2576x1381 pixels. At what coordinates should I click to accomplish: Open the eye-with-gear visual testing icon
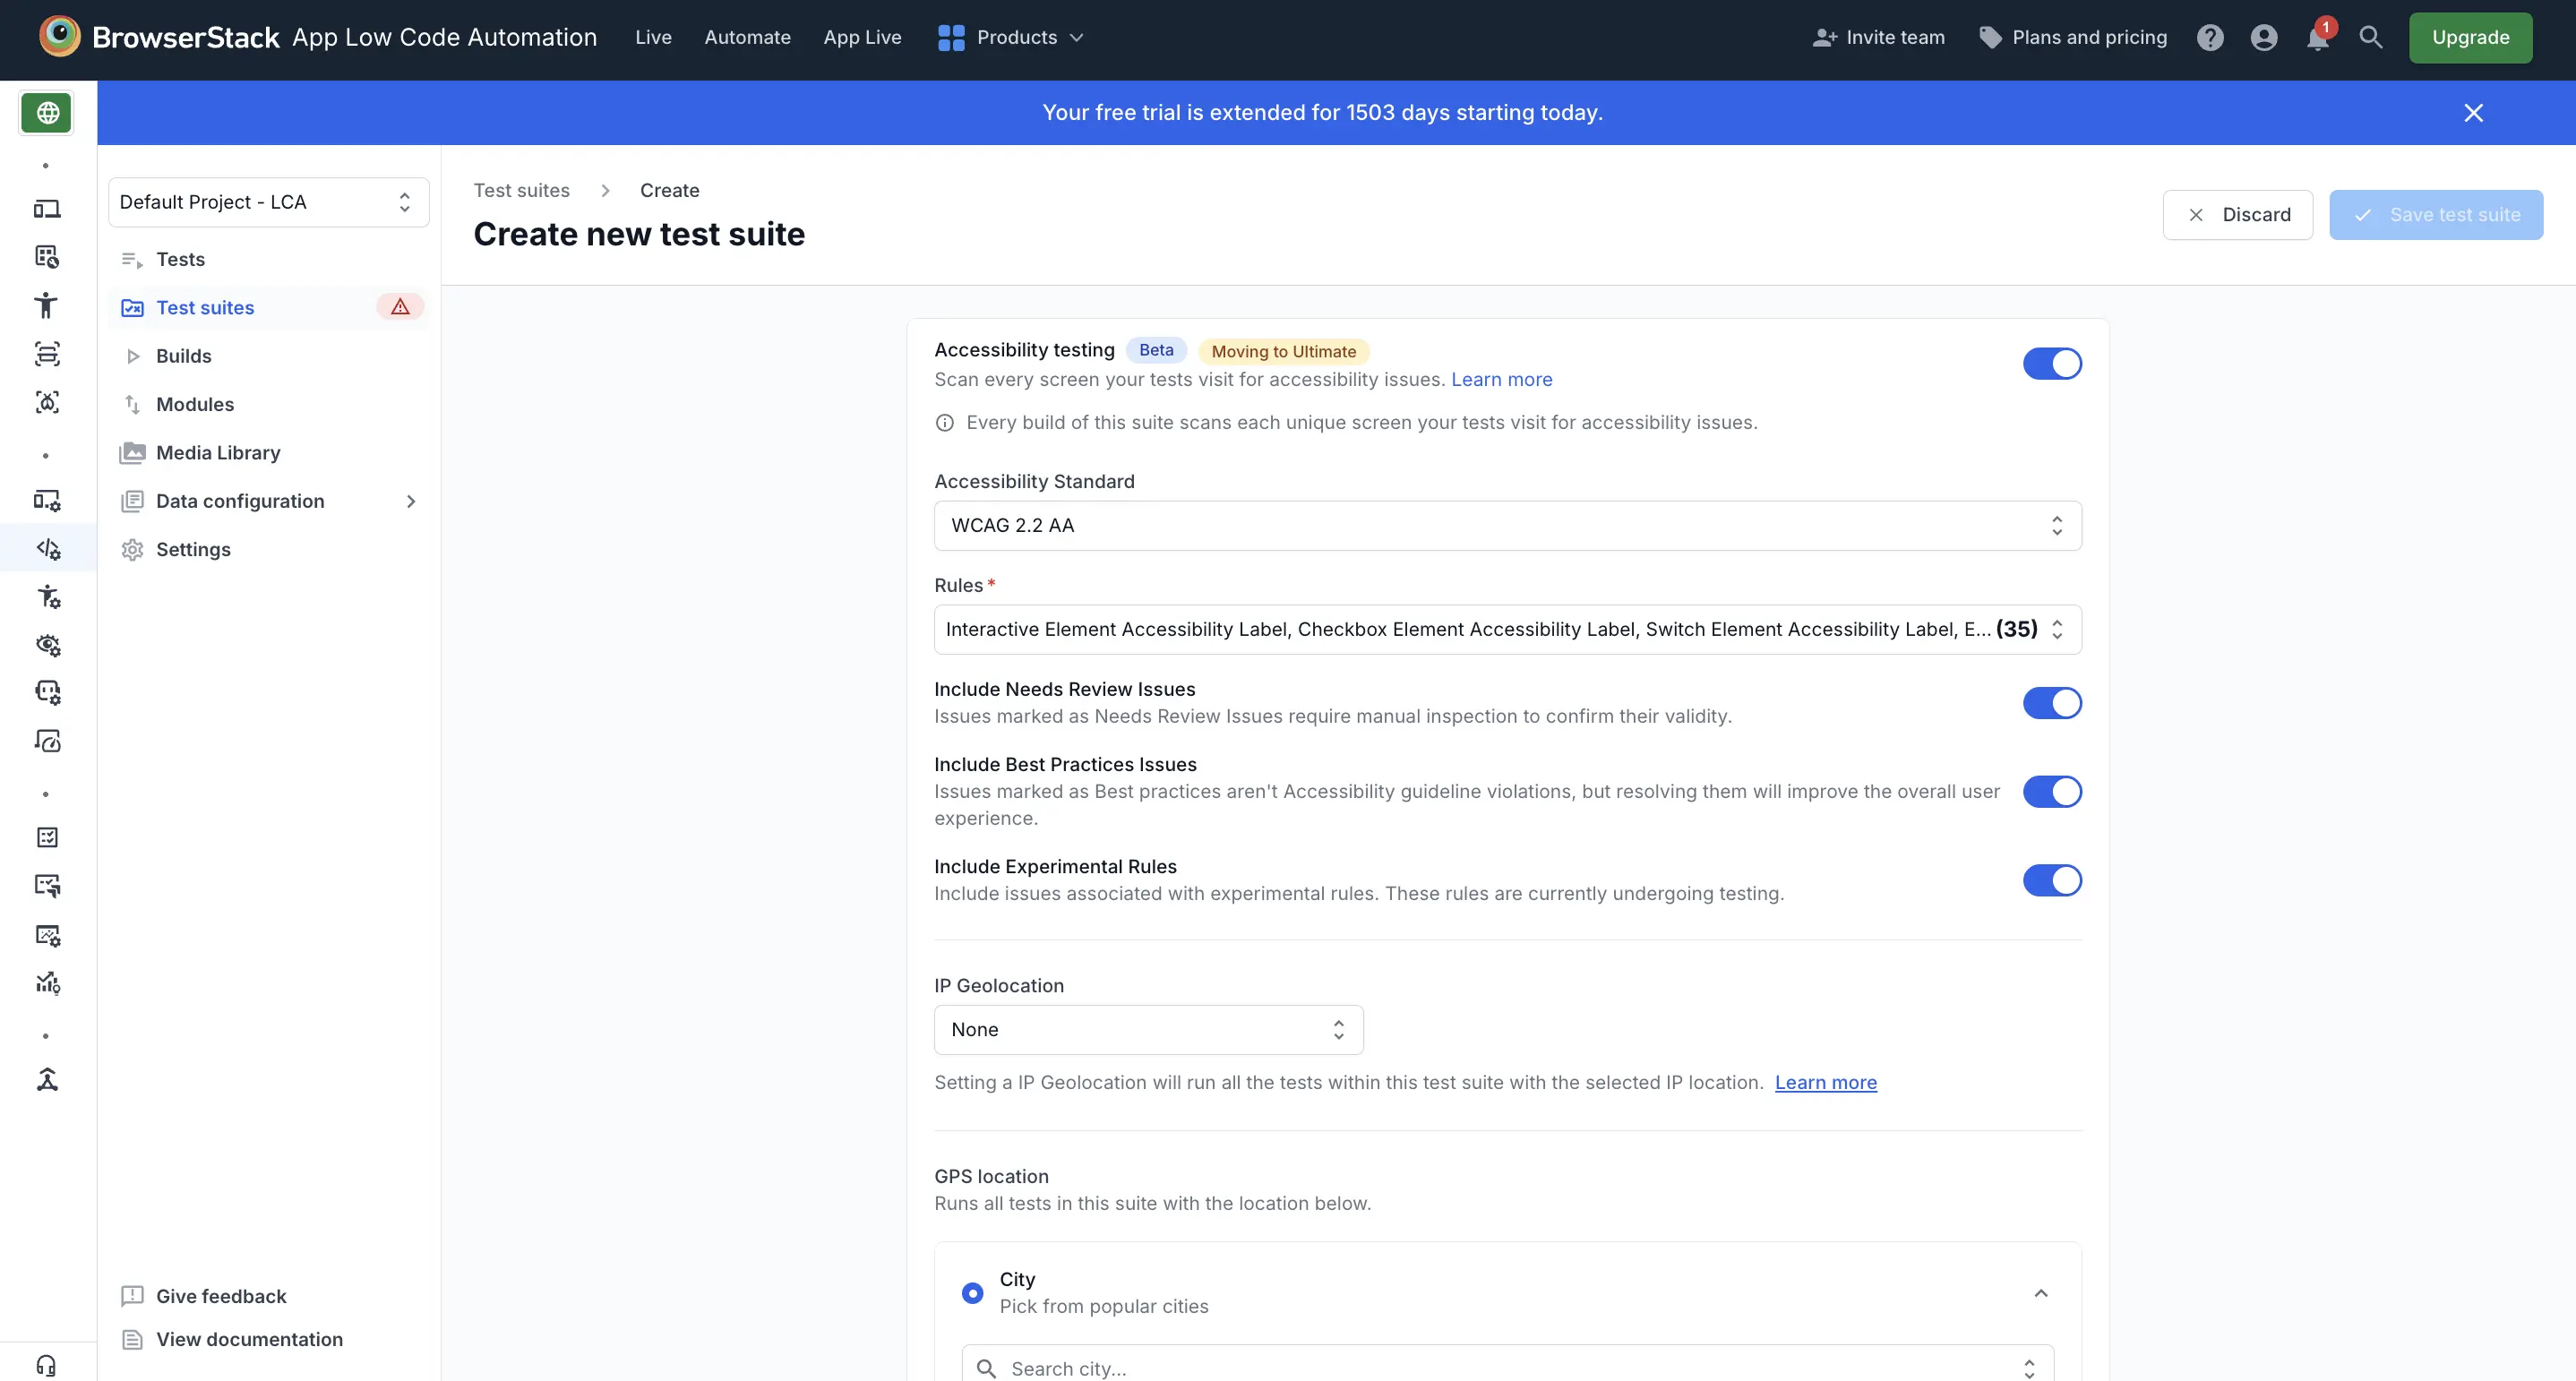[x=48, y=645]
